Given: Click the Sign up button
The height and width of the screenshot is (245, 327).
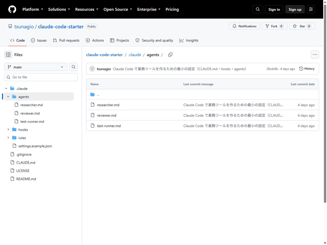Looking at the screenshot, I should point(295,9).
